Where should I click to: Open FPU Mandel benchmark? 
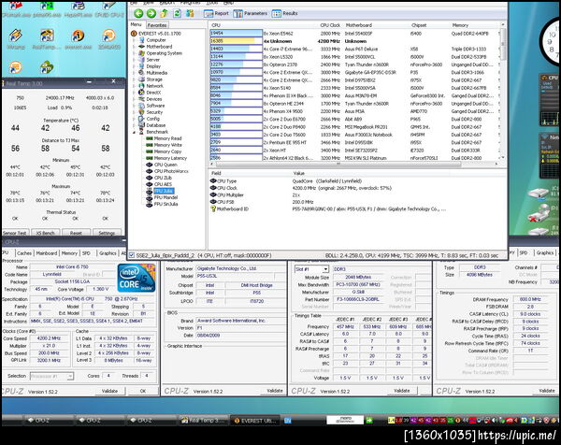165,197
